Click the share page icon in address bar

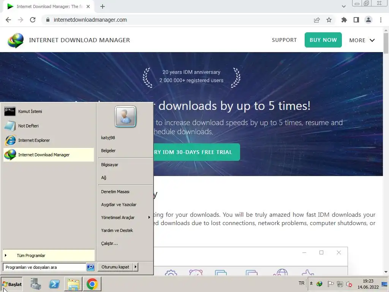[317, 20]
